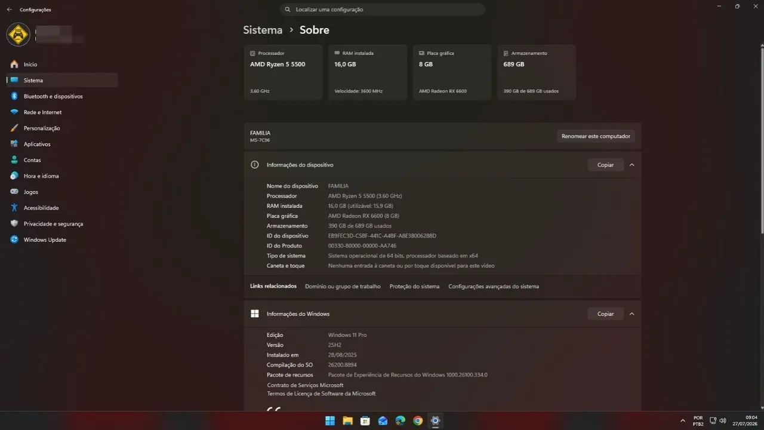Click Renomear este computador button
Viewport: 764px width, 430px height.
(596, 136)
